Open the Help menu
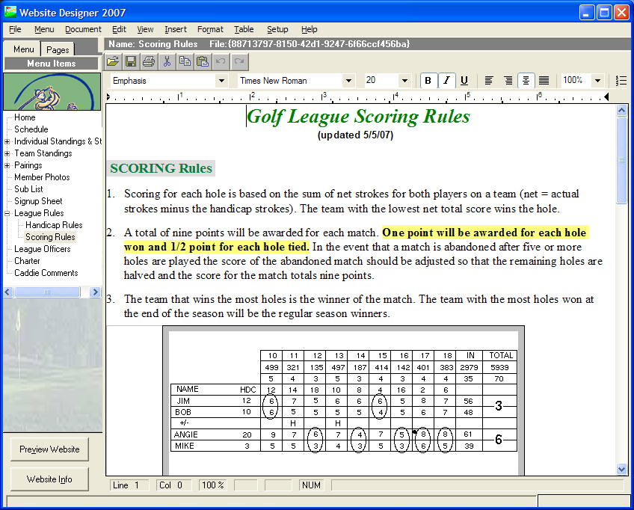This screenshot has height=510, width=634. (x=310, y=29)
